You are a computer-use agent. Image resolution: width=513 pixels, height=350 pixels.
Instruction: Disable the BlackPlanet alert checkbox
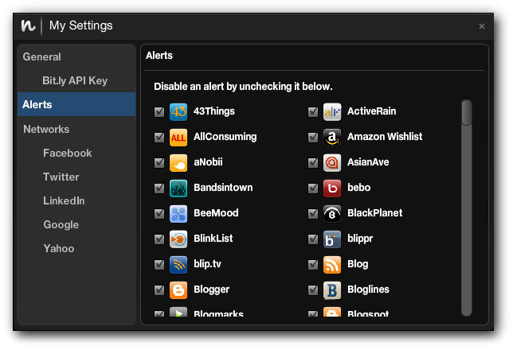click(313, 214)
